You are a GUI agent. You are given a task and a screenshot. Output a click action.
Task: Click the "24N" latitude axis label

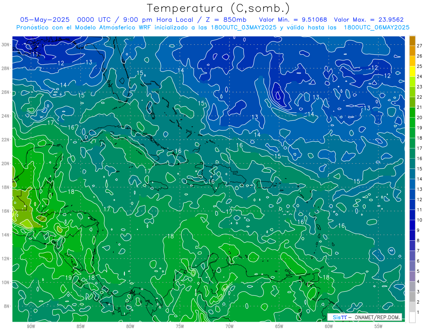(x=5, y=116)
